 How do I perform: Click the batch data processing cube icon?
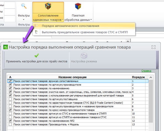[78, 6]
